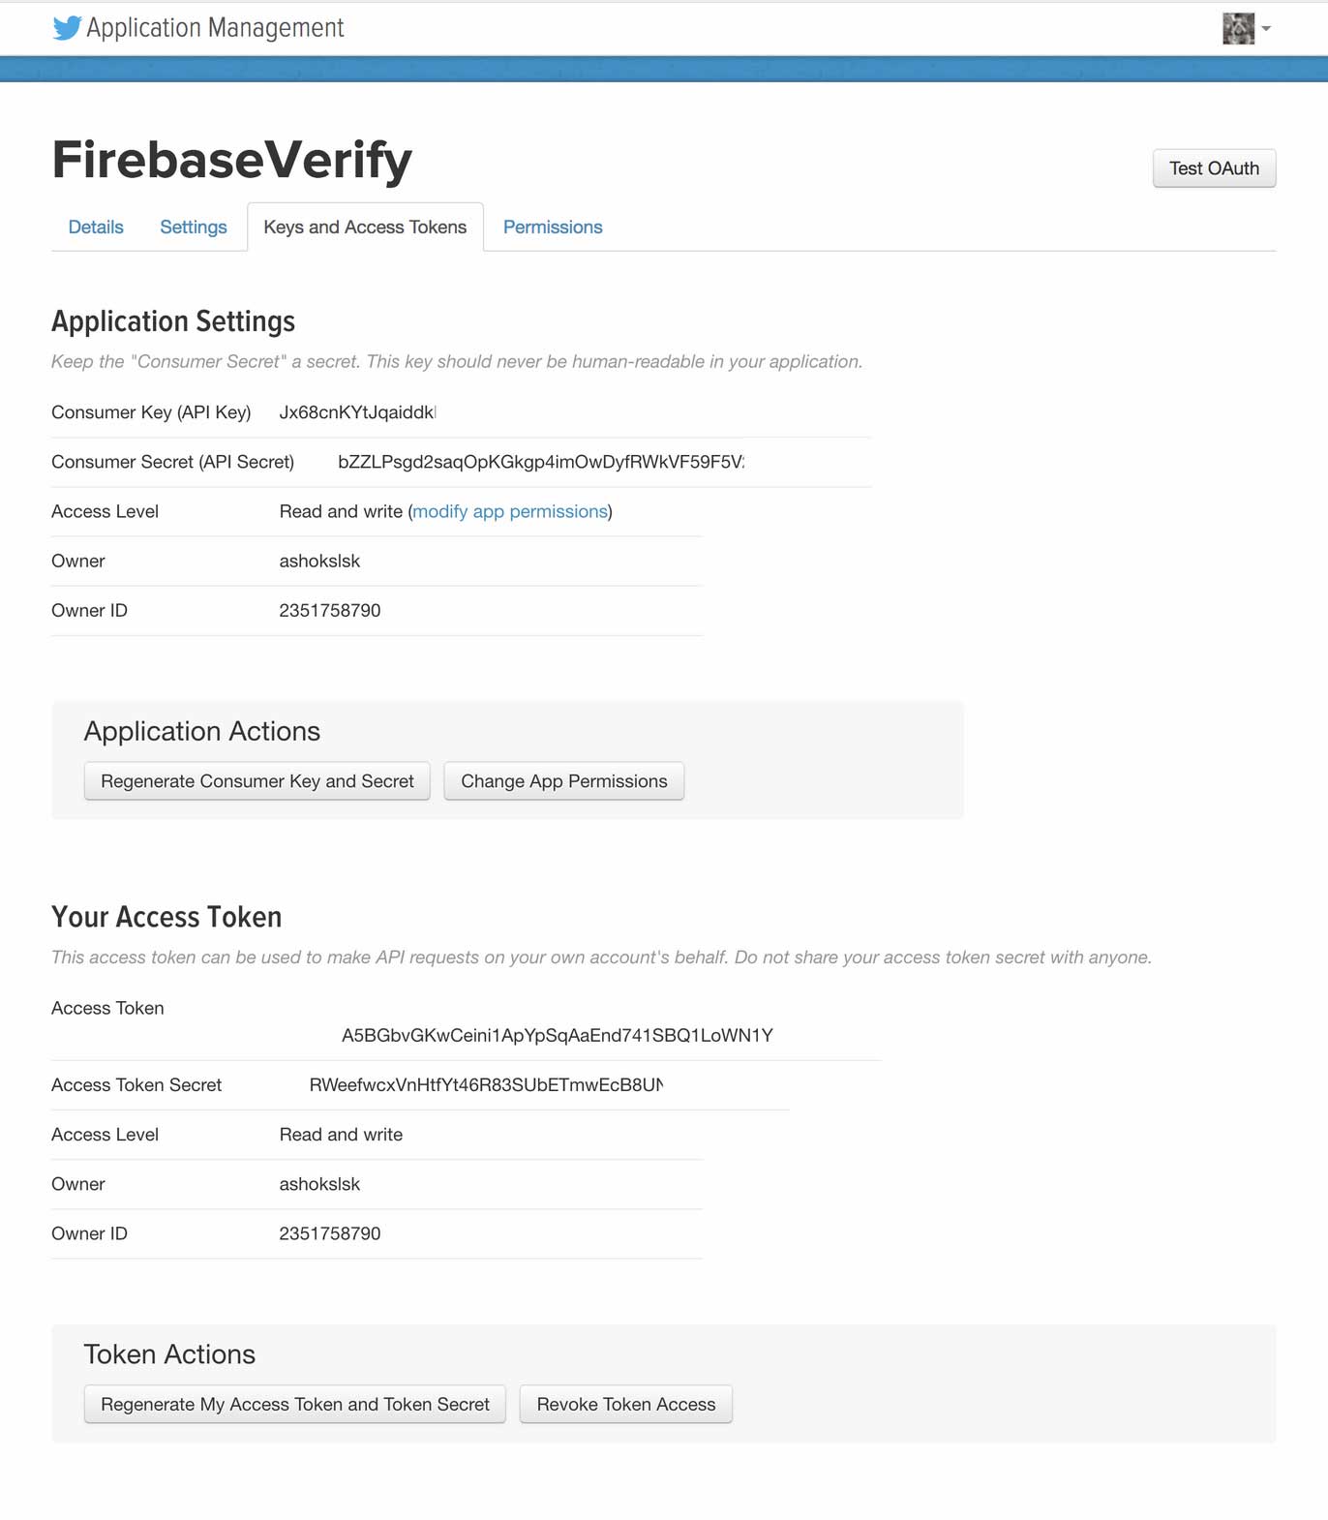Follow the modify app permissions link
The height and width of the screenshot is (1520, 1328).
point(510,512)
